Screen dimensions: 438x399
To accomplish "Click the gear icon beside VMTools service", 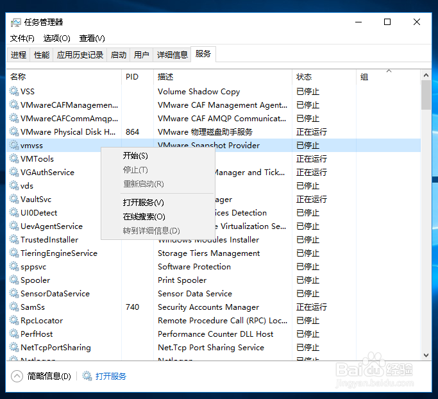I will (x=13, y=158).
